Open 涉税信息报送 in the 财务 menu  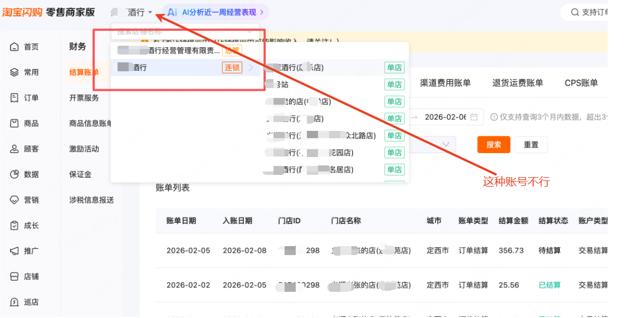[92, 200]
